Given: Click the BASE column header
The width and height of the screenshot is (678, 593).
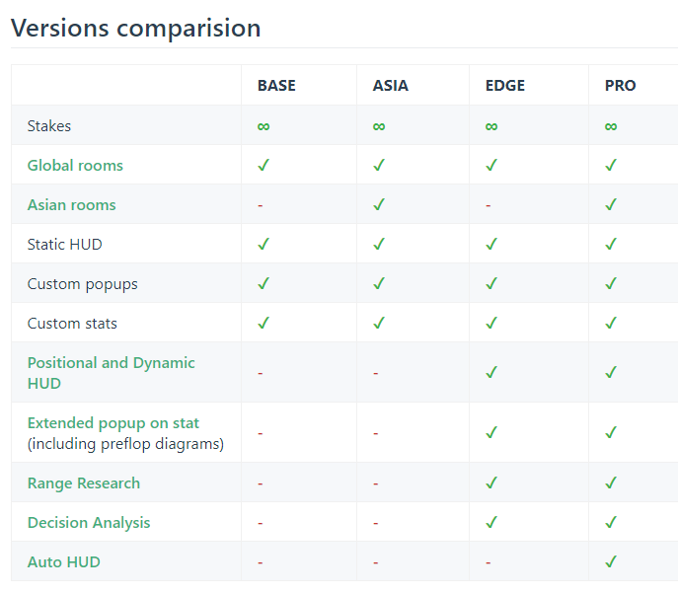Looking at the screenshot, I should coord(276,86).
